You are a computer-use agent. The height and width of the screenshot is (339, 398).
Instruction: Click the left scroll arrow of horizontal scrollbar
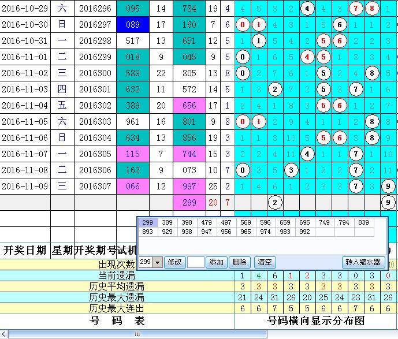3,334
